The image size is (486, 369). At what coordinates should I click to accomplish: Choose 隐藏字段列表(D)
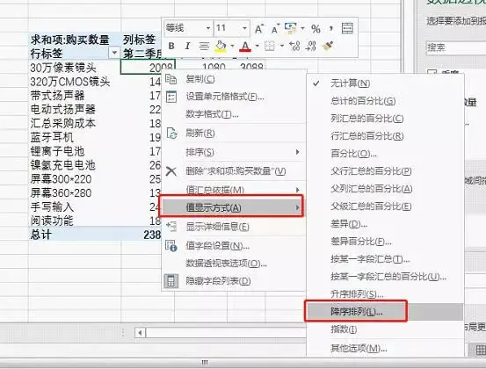click(234, 281)
